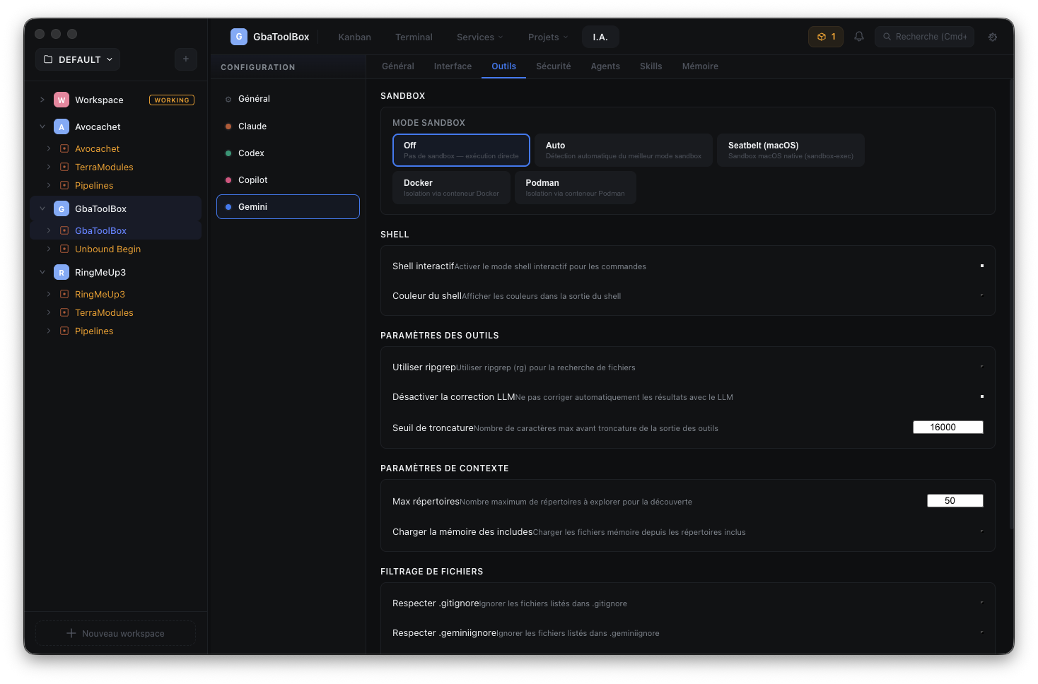Toggle the Désactiver la correction LLM checkbox
Image resolution: width=1038 pixels, height=684 pixels.
(x=982, y=396)
